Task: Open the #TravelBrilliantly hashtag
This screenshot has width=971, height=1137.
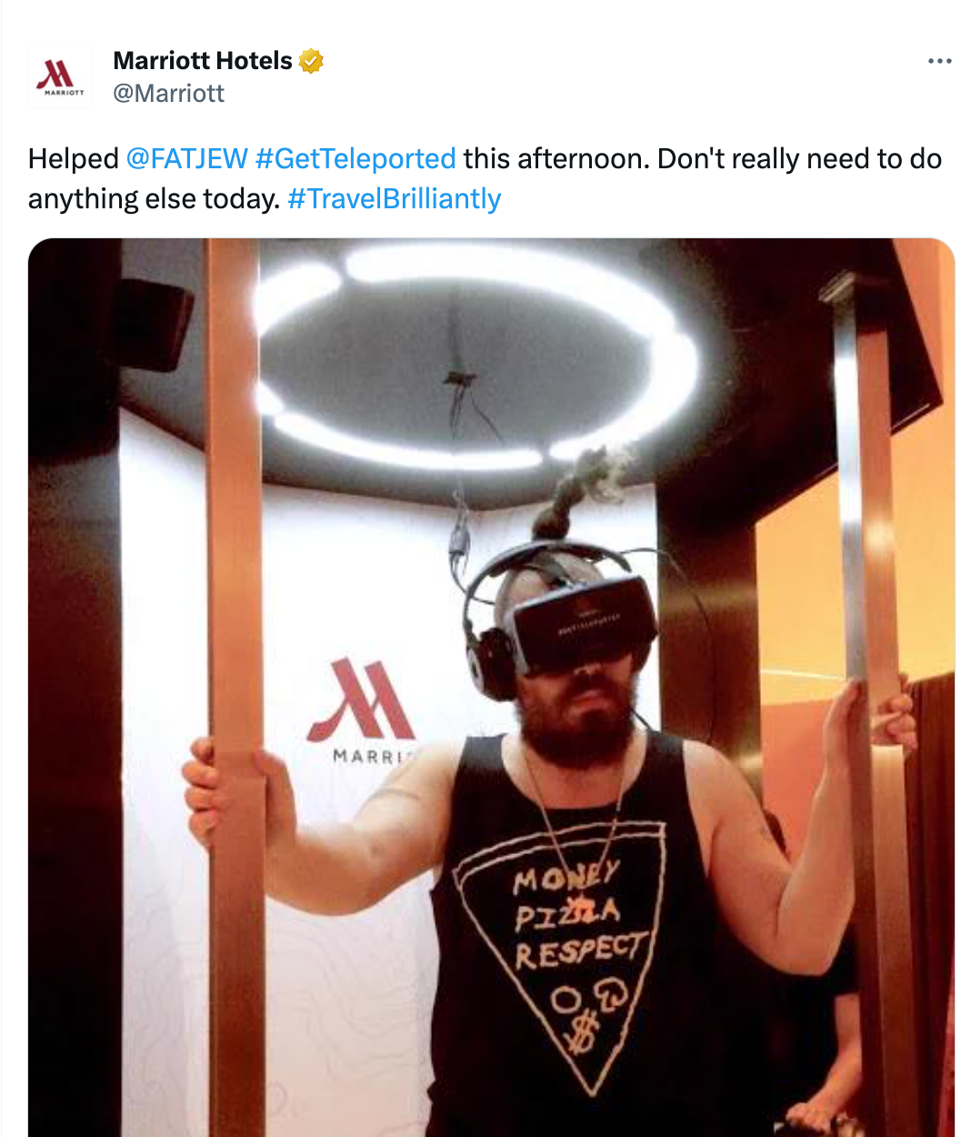Action: pyautogui.click(x=394, y=198)
